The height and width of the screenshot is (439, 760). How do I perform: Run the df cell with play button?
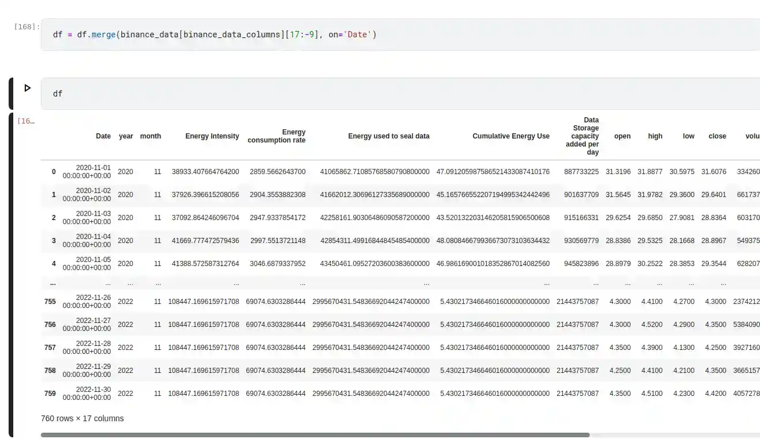[27, 88]
